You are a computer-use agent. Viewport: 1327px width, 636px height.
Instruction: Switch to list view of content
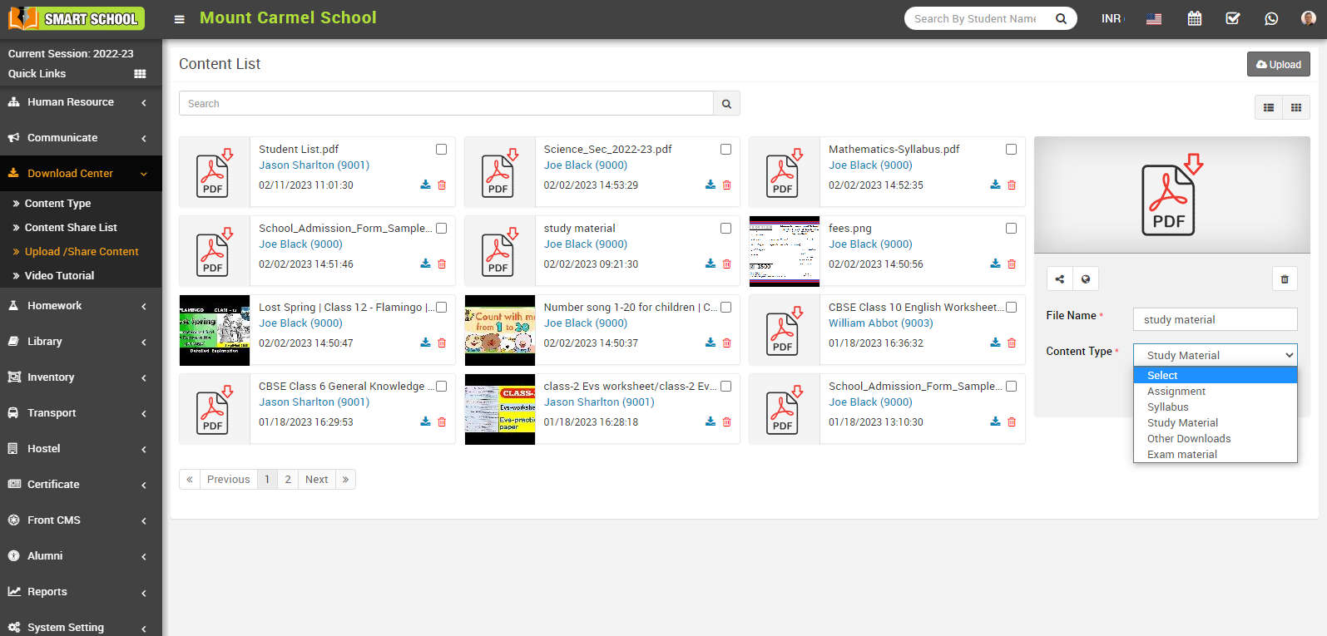click(1268, 107)
